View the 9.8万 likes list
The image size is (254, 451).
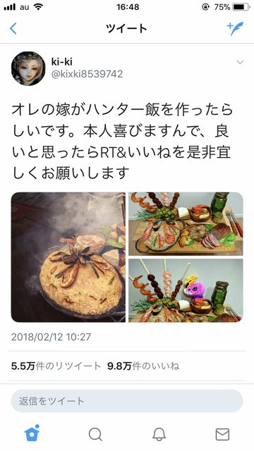coord(143,366)
